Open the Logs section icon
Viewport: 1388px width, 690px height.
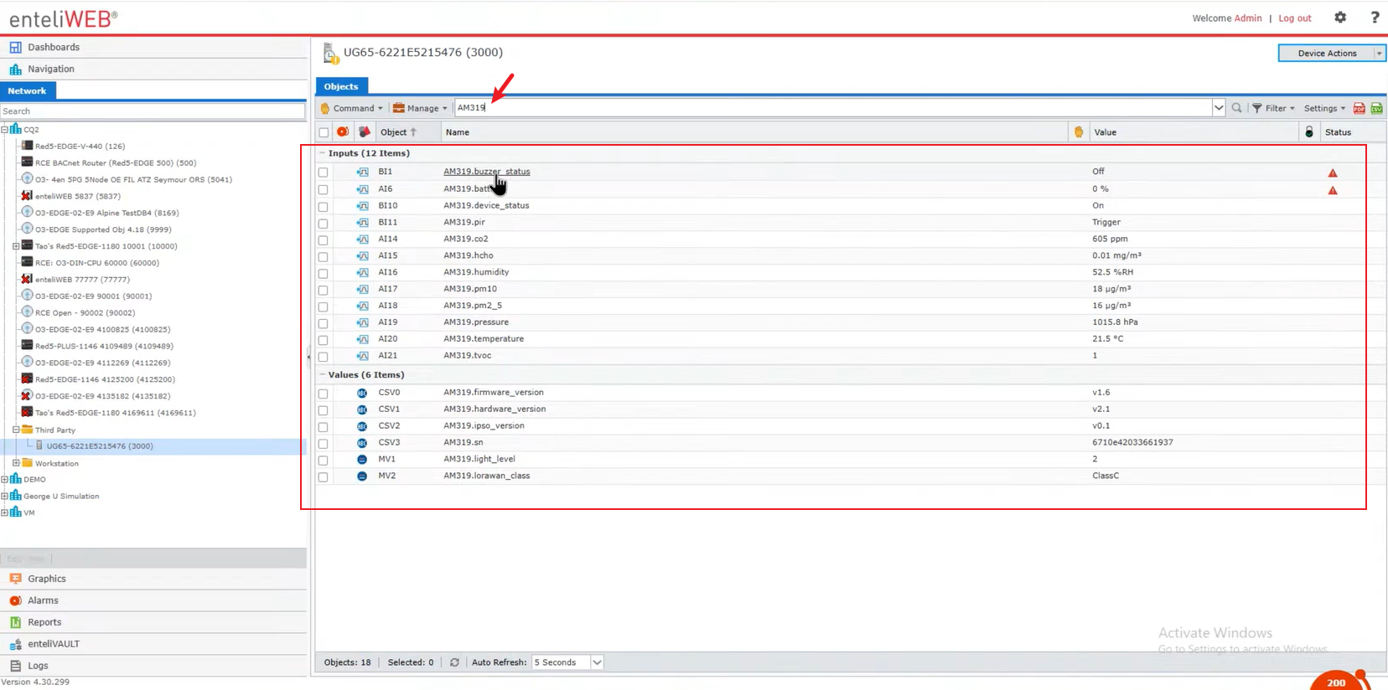click(x=15, y=666)
